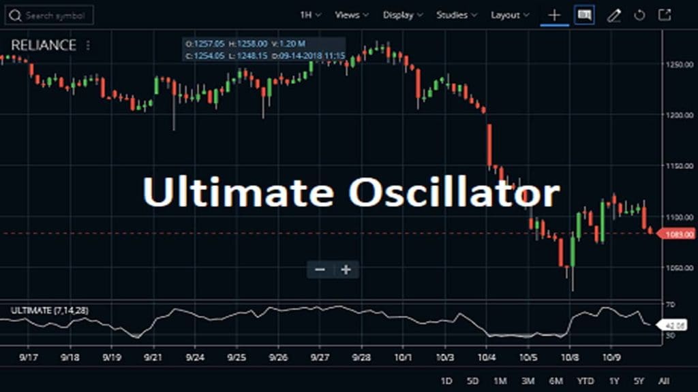Screen dimensions: 698x392
Task: Select the 6M range button
Action: [556, 381]
